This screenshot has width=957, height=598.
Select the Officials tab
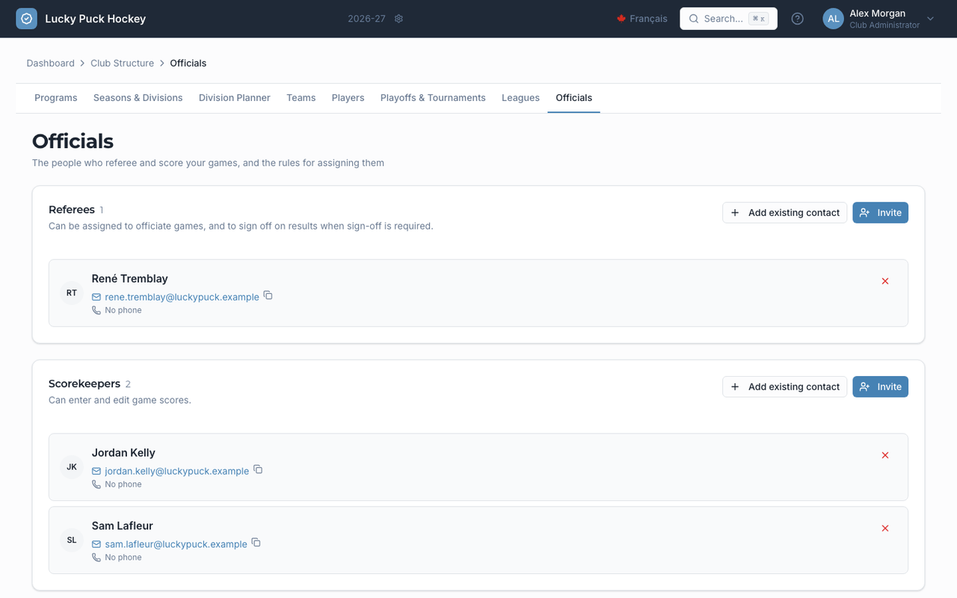(x=574, y=98)
